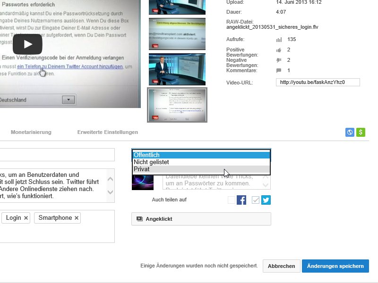Select Nicht gelistet privacy option

click(x=201, y=162)
